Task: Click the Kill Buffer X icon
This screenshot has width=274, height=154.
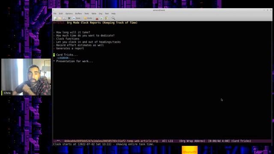Action: pos(69,18)
